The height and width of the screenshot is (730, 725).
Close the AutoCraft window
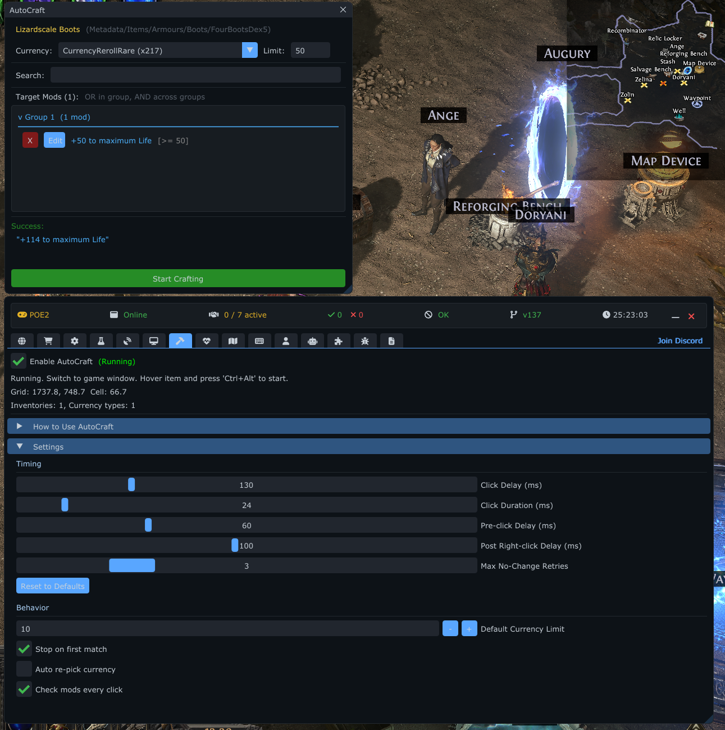point(343,10)
